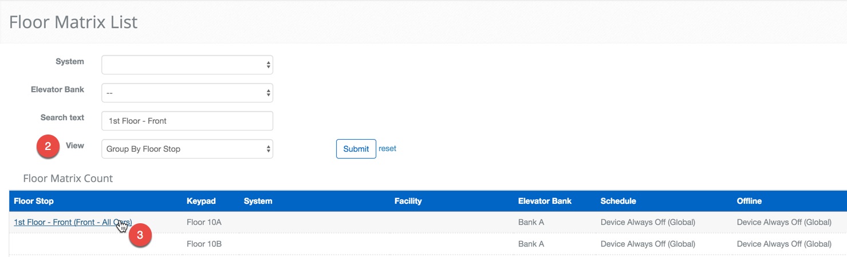847x257 pixels.
Task: Open the View dropdown showing Group By Floor Stop
Action: (x=187, y=149)
